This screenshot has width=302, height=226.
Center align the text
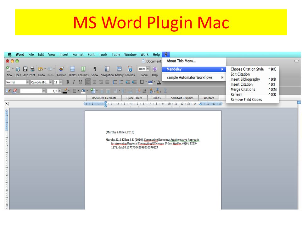(x=95, y=82)
